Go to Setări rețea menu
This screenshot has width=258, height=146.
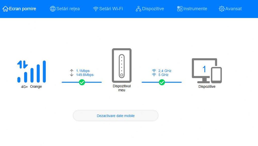point(65,9)
